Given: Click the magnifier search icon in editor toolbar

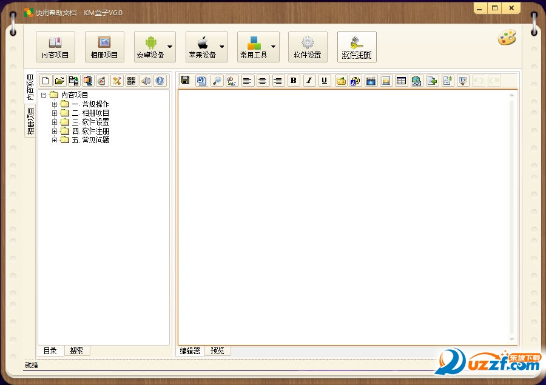Looking at the screenshot, I should click(x=217, y=81).
